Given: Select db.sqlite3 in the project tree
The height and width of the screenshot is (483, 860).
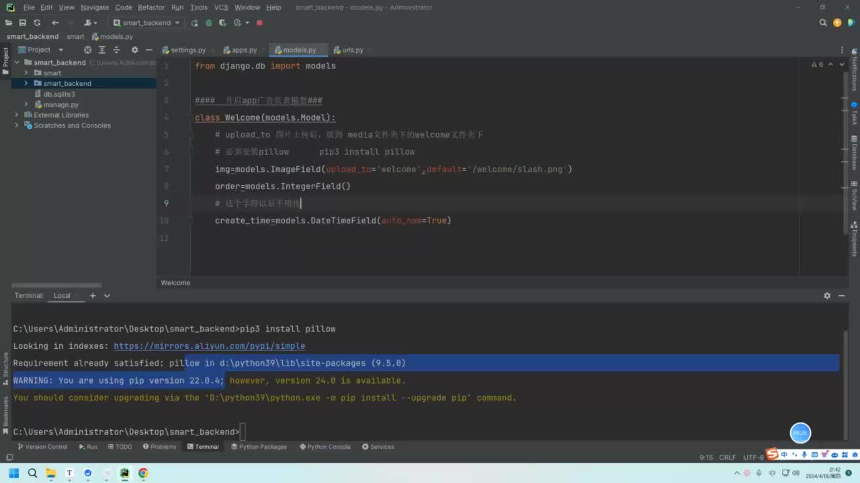Looking at the screenshot, I should click(x=59, y=94).
